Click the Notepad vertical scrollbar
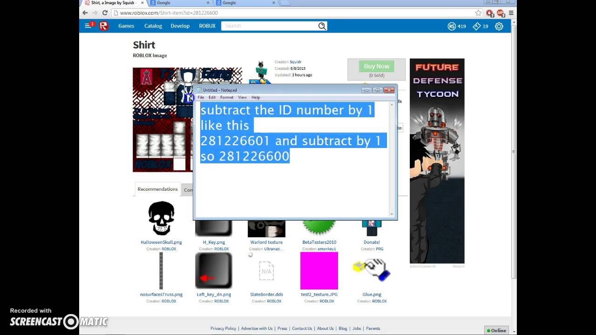The width and height of the screenshot is (596, 335). point(392,160)
